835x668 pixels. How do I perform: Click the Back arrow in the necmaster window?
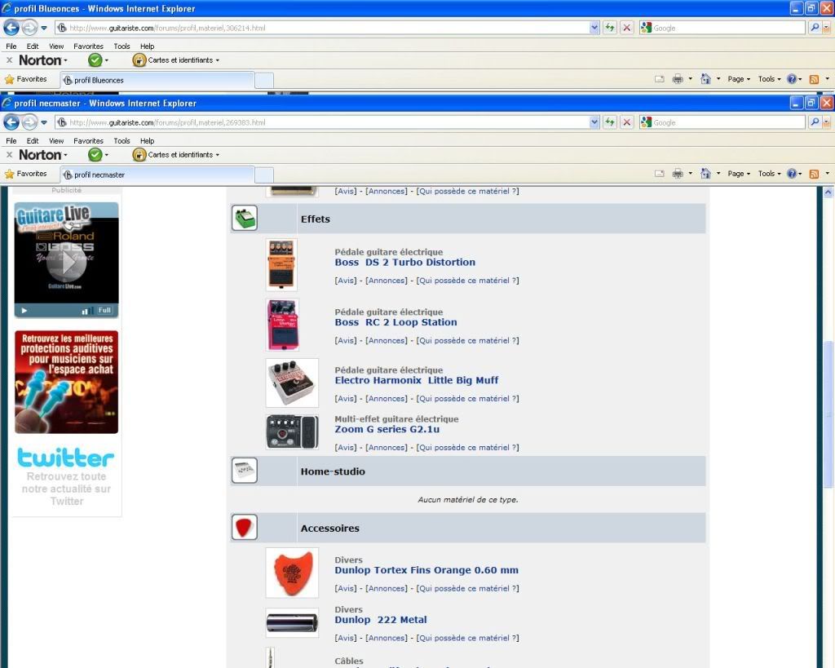point(11,122)
